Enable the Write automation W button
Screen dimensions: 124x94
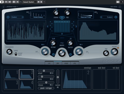click(x=10, y=2)
